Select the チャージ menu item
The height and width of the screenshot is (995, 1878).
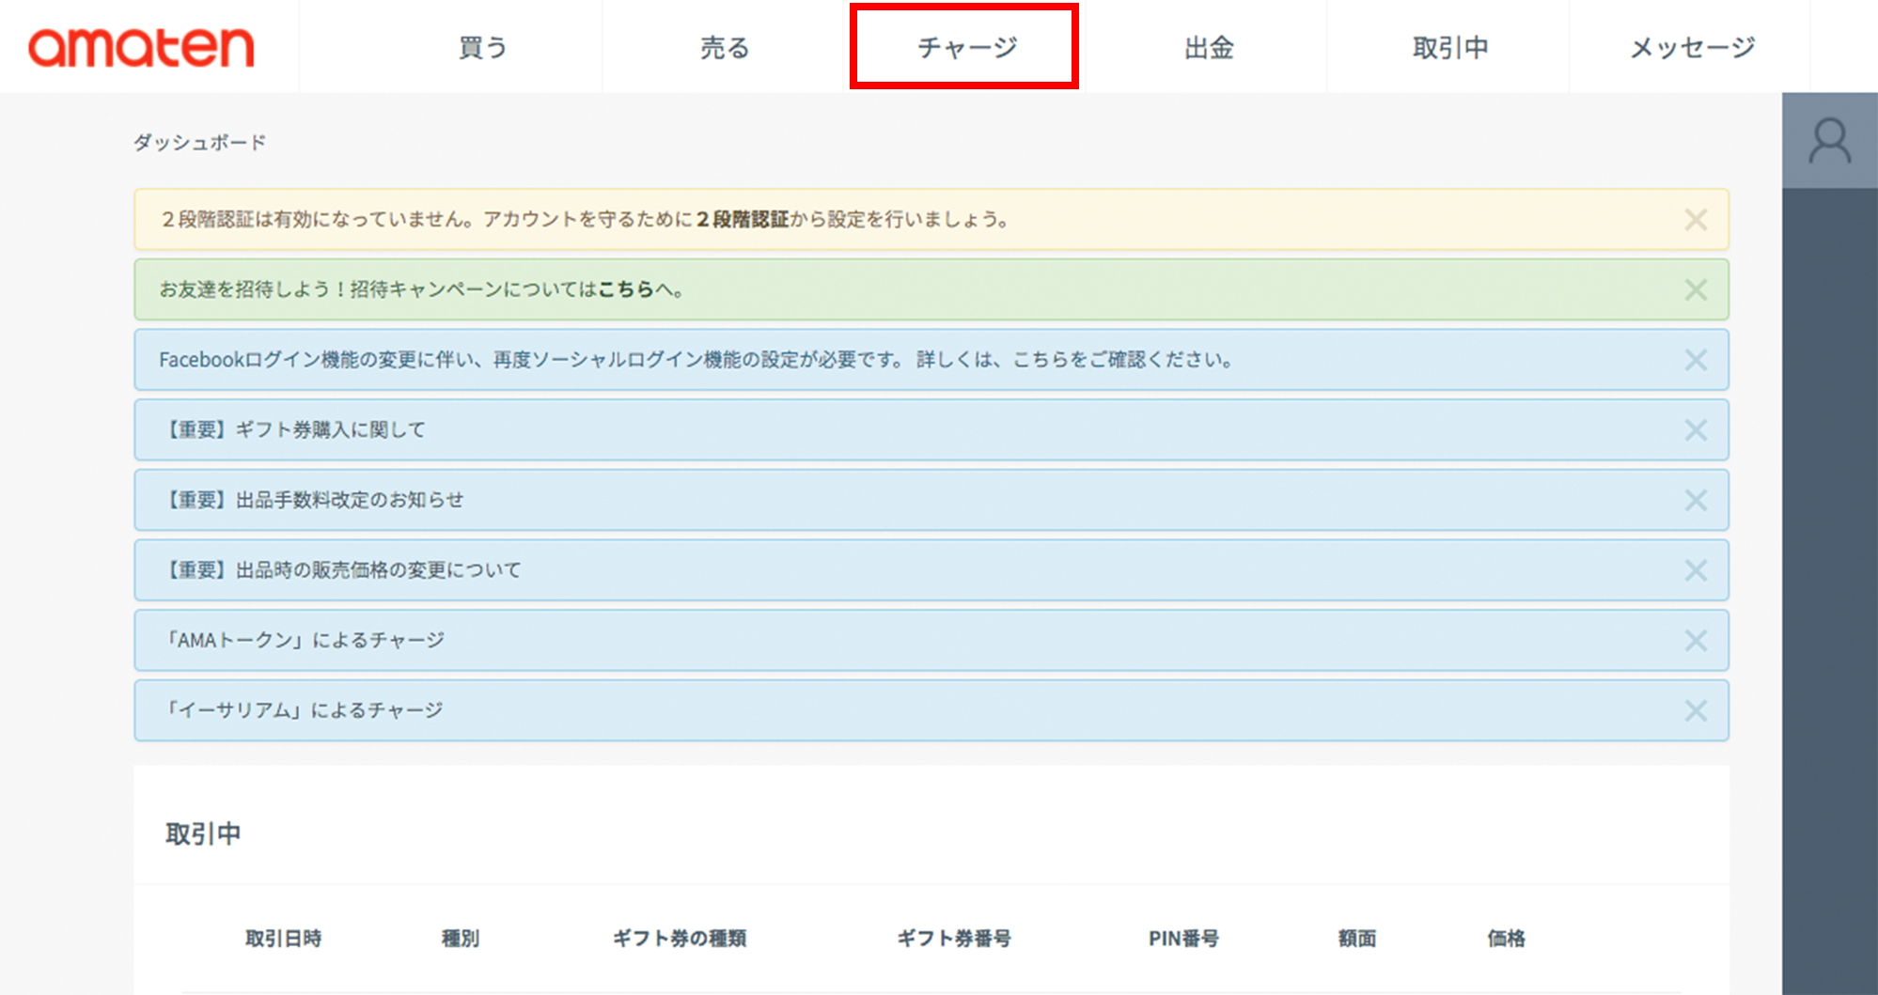point(965,47)
